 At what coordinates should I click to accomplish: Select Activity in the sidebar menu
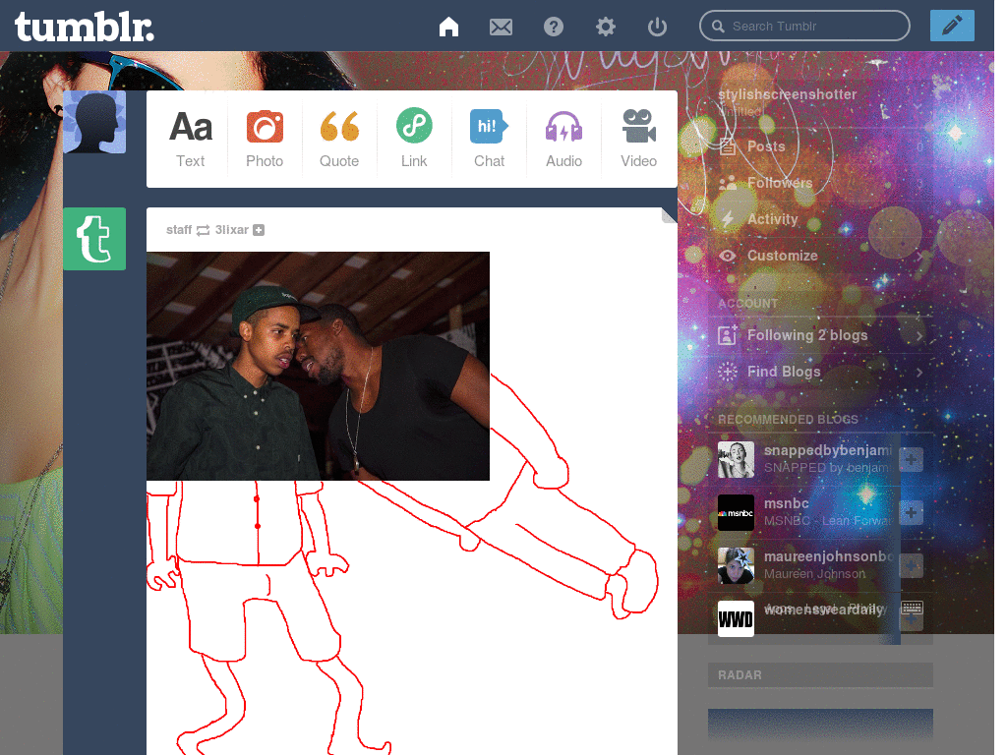772,219
